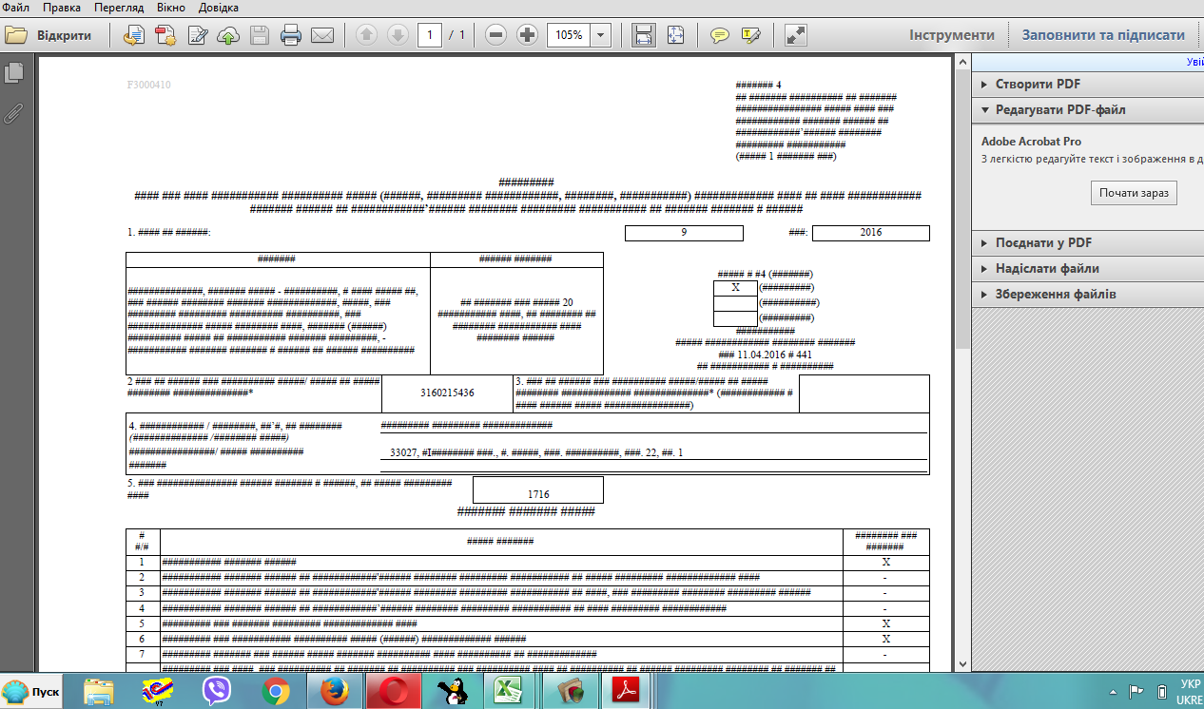Switch to Заповнити та підписати pane
This screenshot has width=1204, height=709.
1103,35
